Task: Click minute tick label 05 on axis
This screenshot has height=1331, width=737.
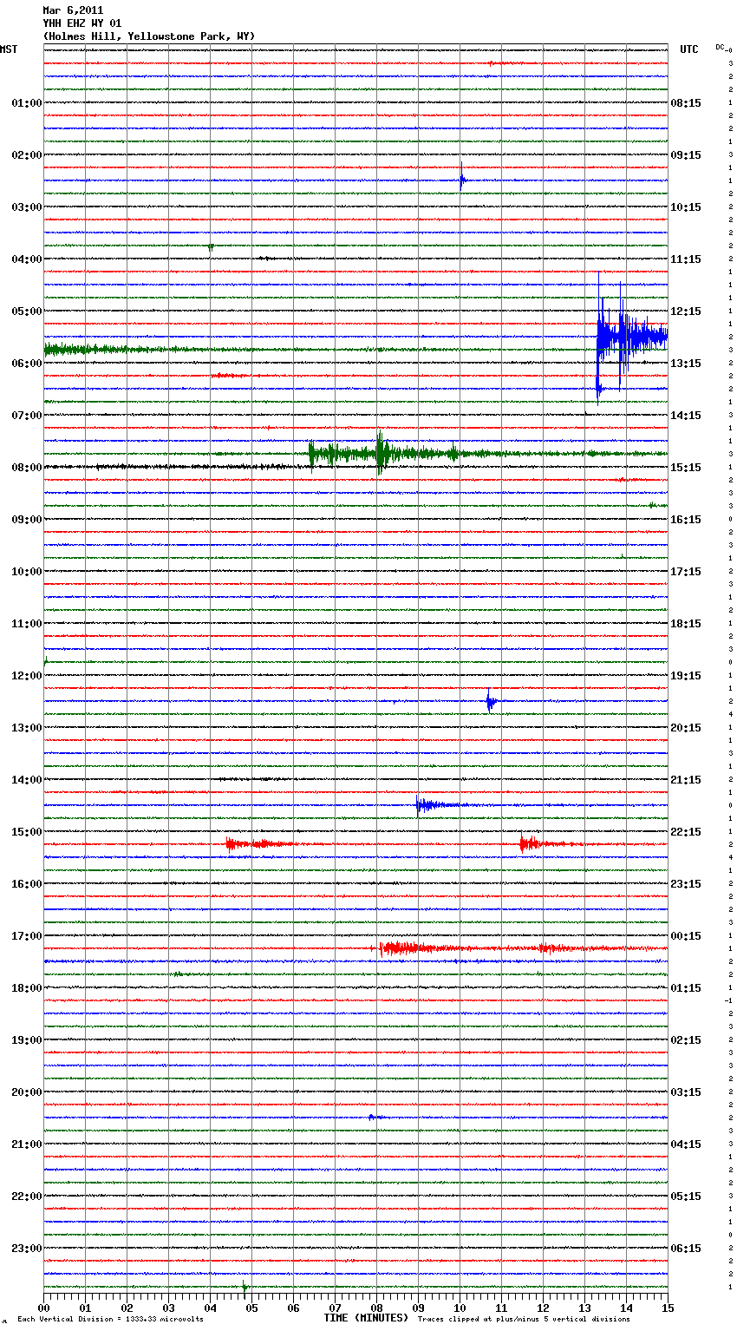Action: point(251,1307)
